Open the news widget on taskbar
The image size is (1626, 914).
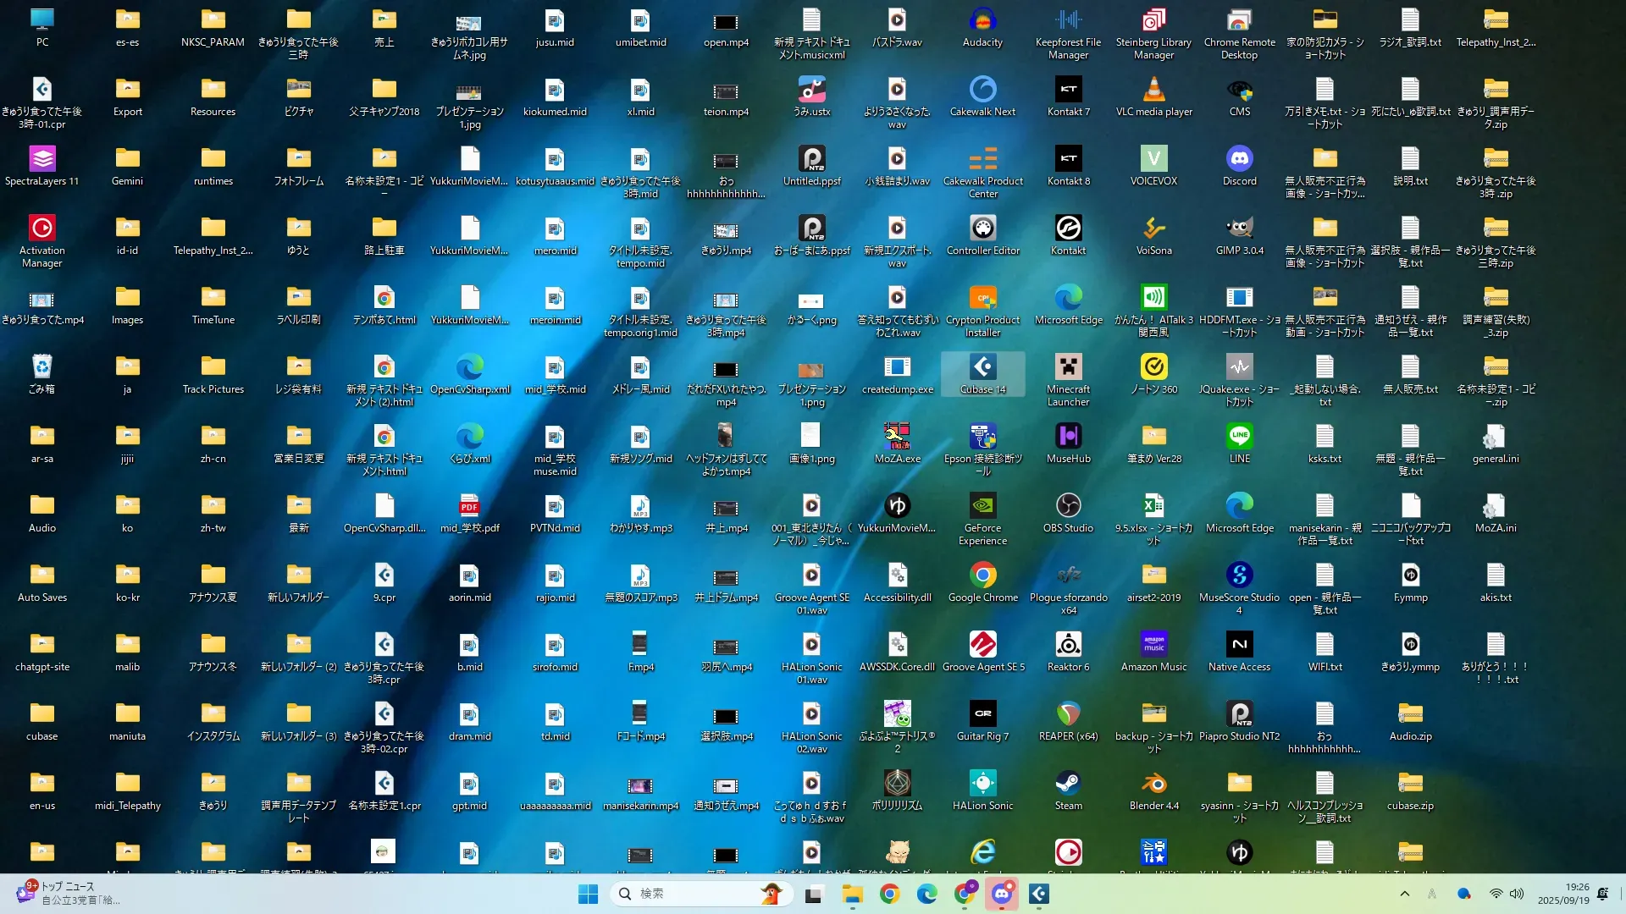[68, 894]
